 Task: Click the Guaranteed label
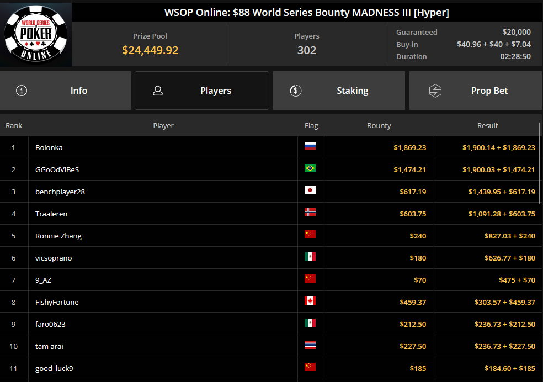point(417,32)
